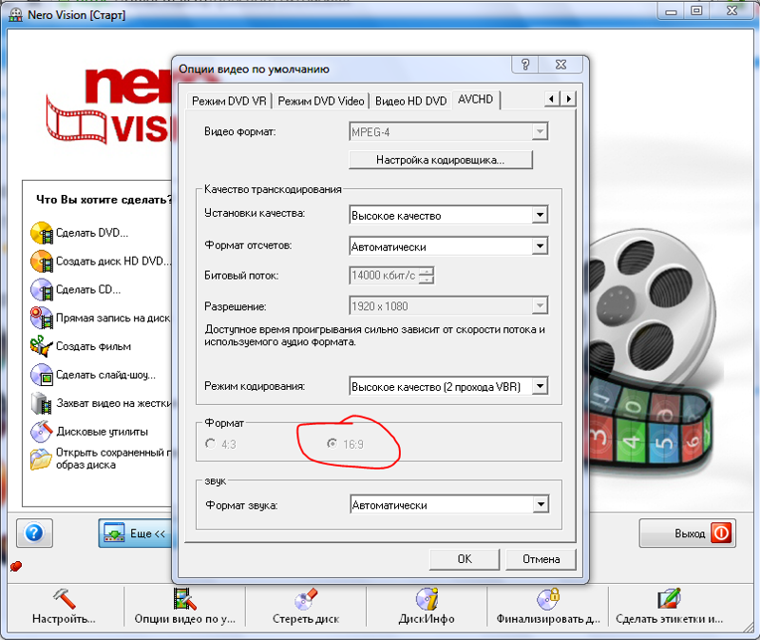Select the AVCHD tab
Image resolution: width=760 pixels, height=640 pixels.
476,100
